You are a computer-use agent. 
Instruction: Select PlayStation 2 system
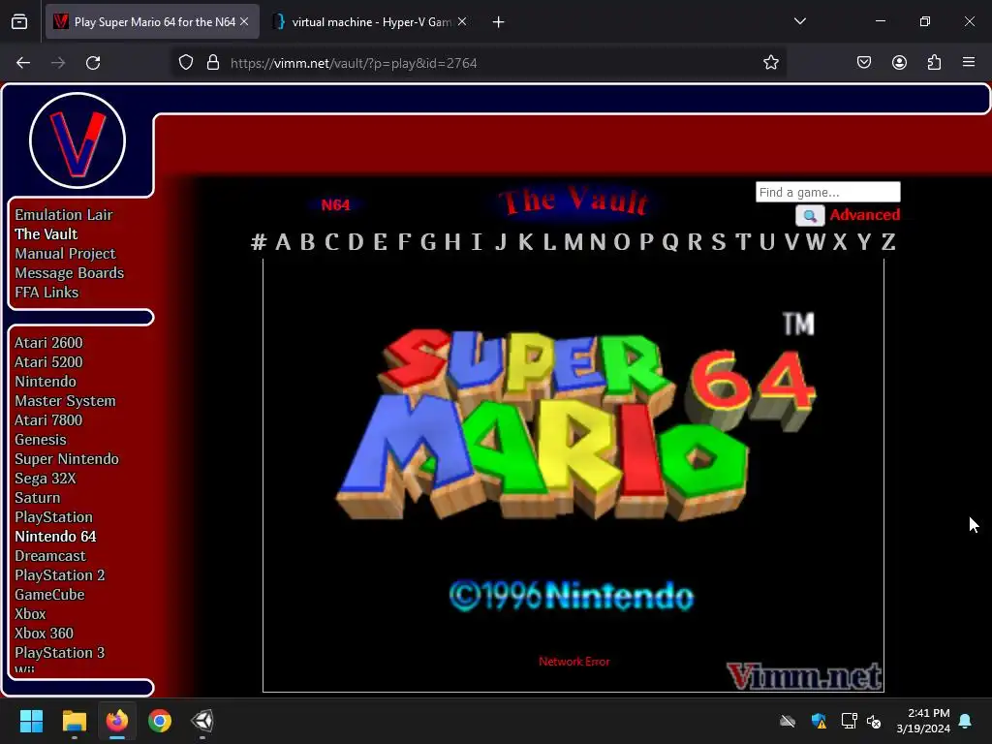pyautogui.click(x=59, y=575)
